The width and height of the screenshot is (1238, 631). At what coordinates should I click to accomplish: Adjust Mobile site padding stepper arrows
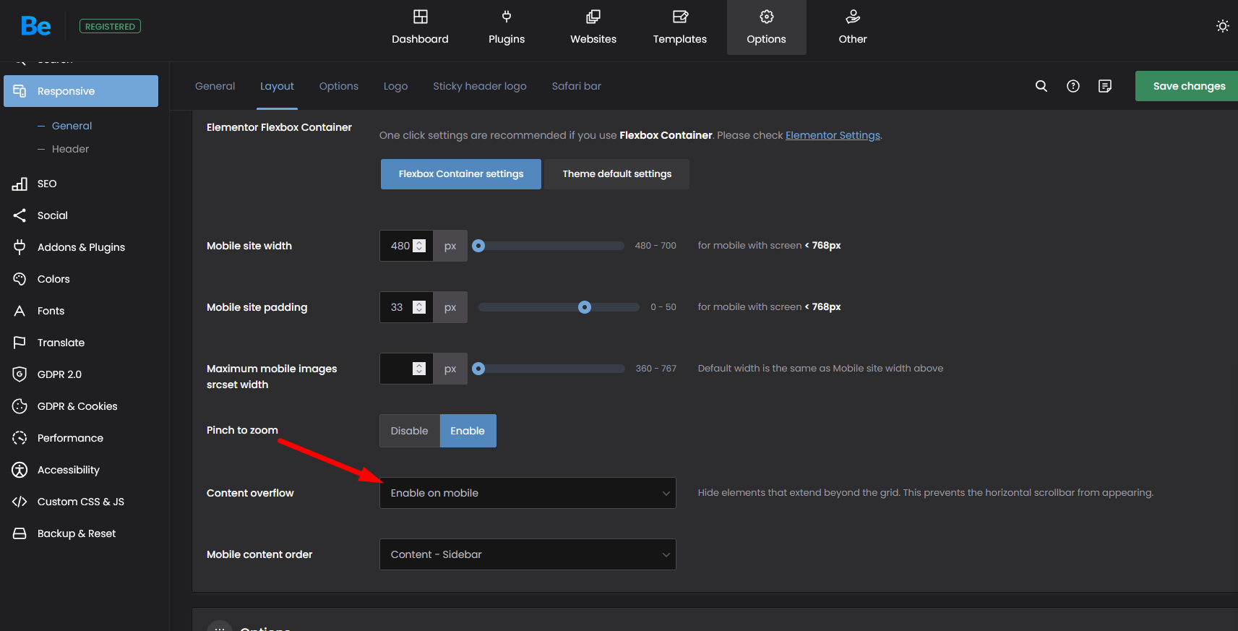pos(419,307)
